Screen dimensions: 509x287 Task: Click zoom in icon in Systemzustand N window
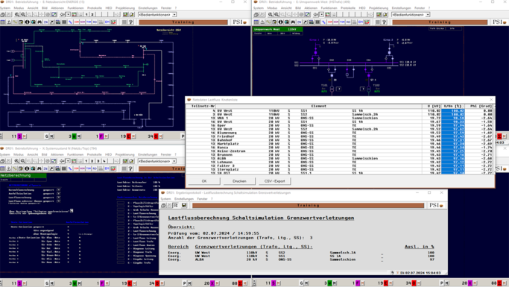(x=16, y=161)
